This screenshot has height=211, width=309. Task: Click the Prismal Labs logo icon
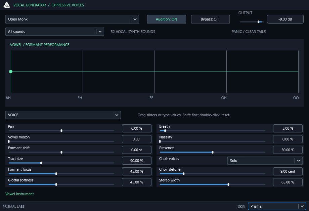[7, 5]
